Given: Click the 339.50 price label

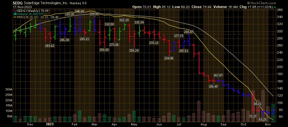Looking at the screenshot, I should pyautogui.click(x=94, y=14).
